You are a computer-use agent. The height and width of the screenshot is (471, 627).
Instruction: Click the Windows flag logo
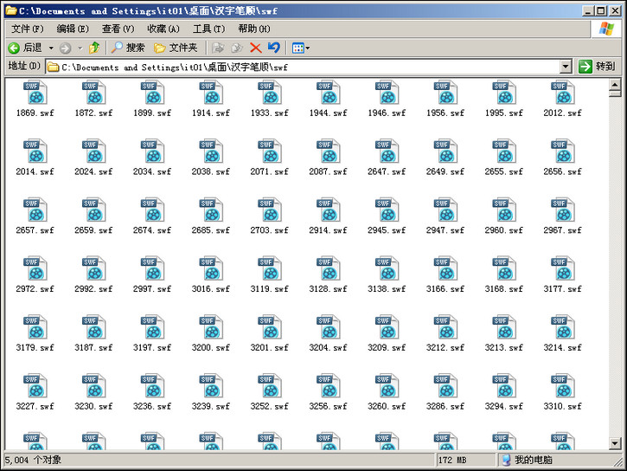click(606, 29)
